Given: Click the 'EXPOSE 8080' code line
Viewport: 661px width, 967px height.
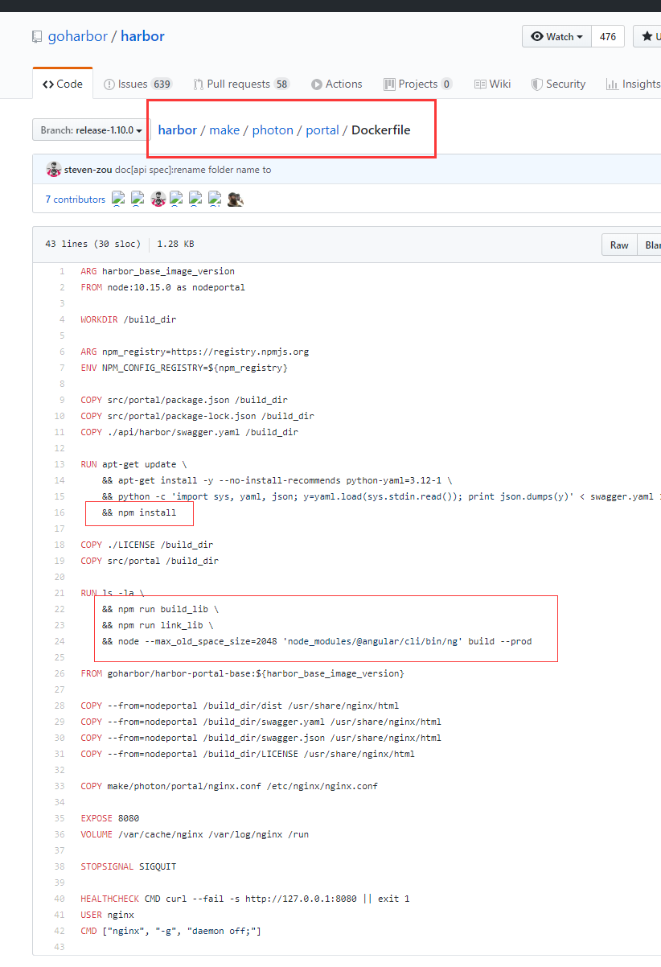Looking at the screenshot, I should [109, 818].
